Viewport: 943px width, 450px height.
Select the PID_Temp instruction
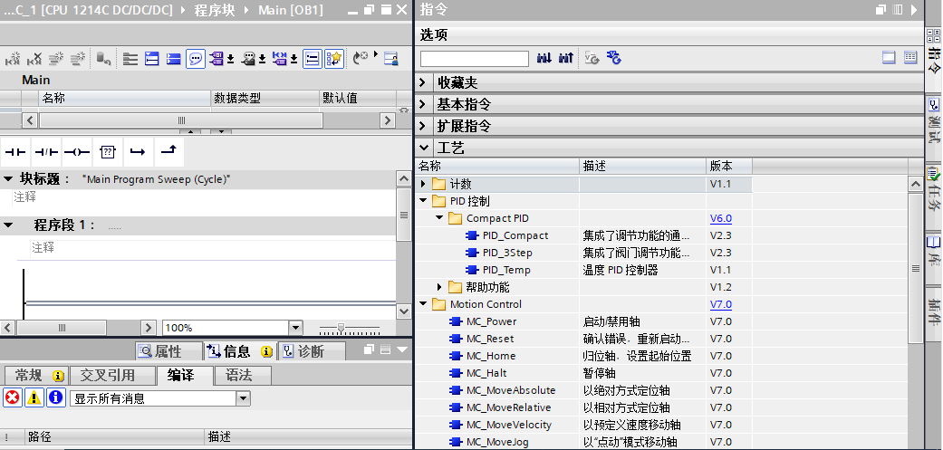(x=506, y=271)
